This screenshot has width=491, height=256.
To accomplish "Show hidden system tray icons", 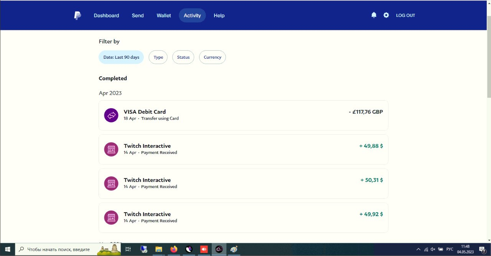I will pyautogui.click(x=418, y=249).
